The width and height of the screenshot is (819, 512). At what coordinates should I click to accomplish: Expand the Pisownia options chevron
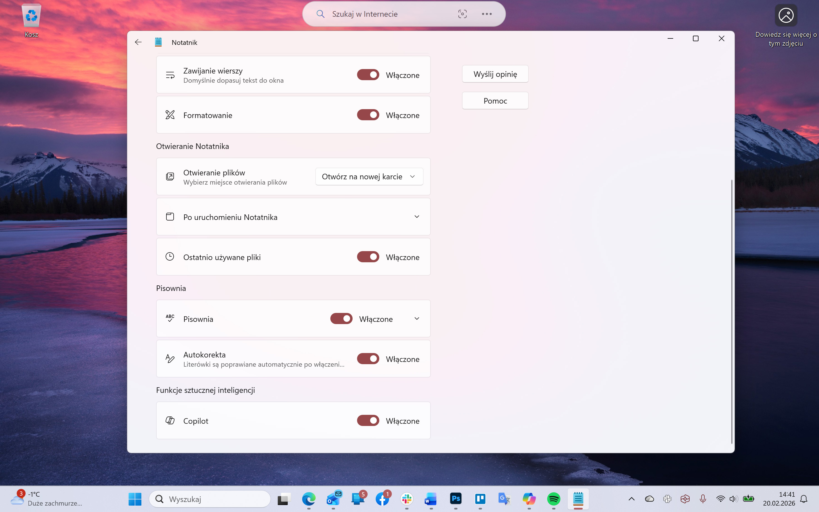coord(417,319)
